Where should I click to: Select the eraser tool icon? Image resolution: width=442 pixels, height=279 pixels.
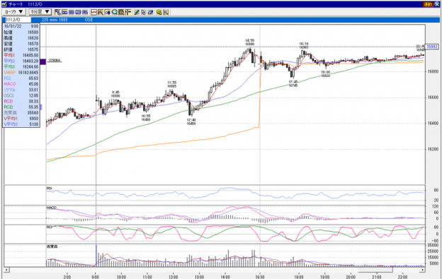(x=150, y=12)
